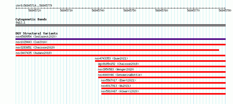Click the DGV Structural Variants track title

pyautogui.click(x=37, y=33)
